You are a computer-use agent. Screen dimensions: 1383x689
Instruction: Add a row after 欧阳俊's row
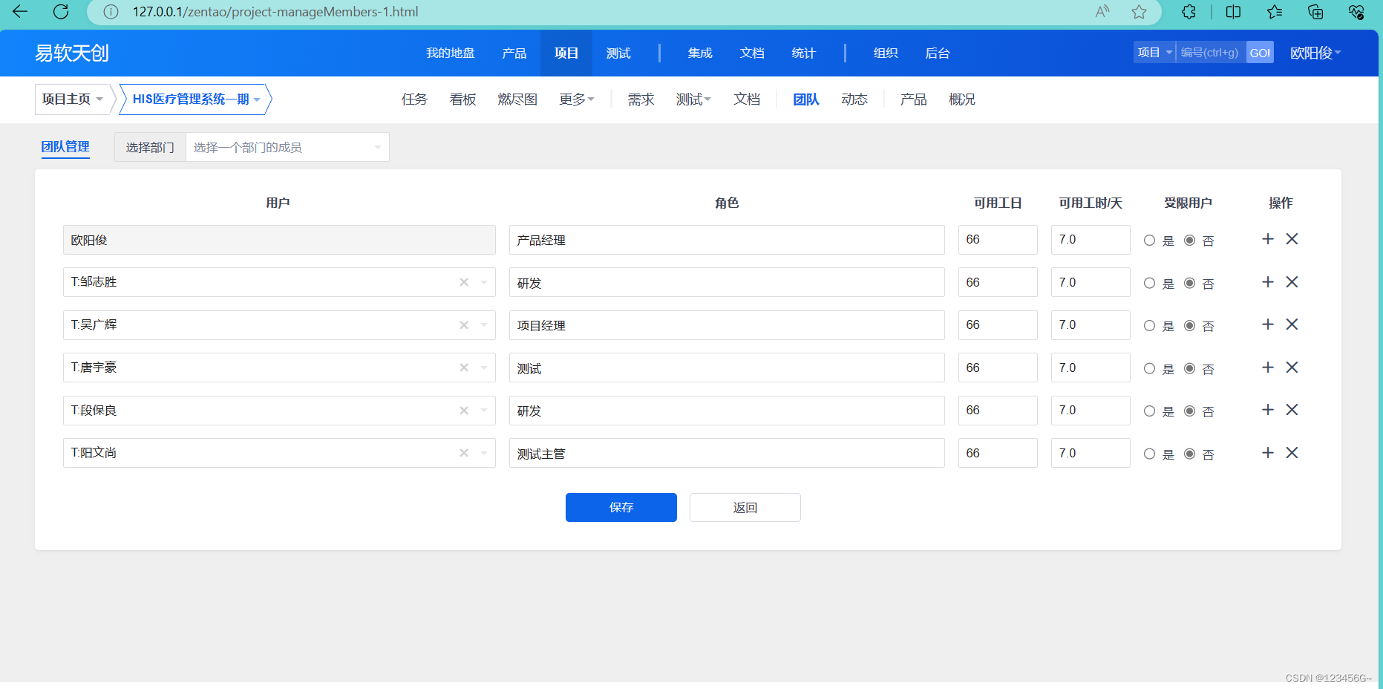pyautogui.click(x=1268, y=239)
